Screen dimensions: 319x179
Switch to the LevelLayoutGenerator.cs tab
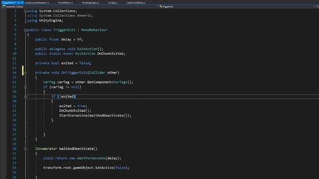point(37,2)
